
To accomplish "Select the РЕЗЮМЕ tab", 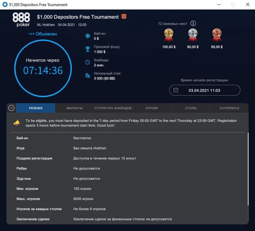I will pyautogui.click(x=36, y=108).
